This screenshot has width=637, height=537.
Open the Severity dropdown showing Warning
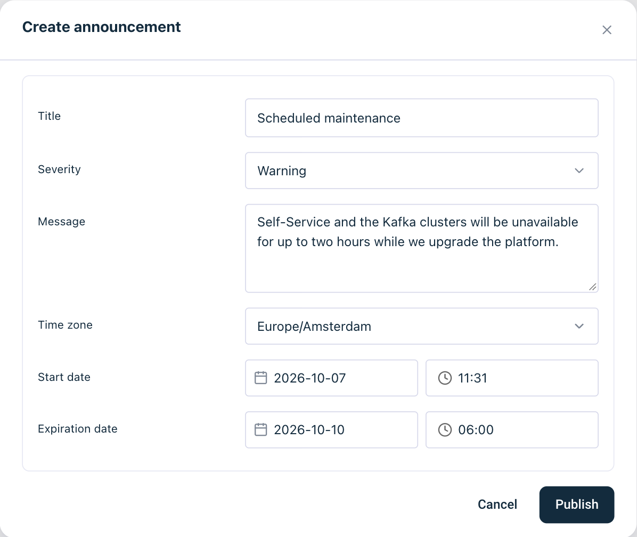click(422, 170)
